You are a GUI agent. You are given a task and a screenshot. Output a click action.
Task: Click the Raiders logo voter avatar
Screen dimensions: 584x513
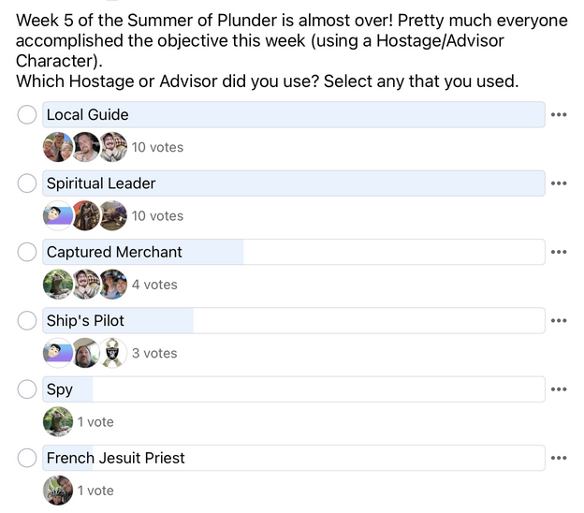click(x=113, y=353)
